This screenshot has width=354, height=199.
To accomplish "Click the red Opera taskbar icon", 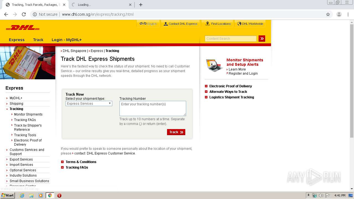I will click(x=59, y=195).
